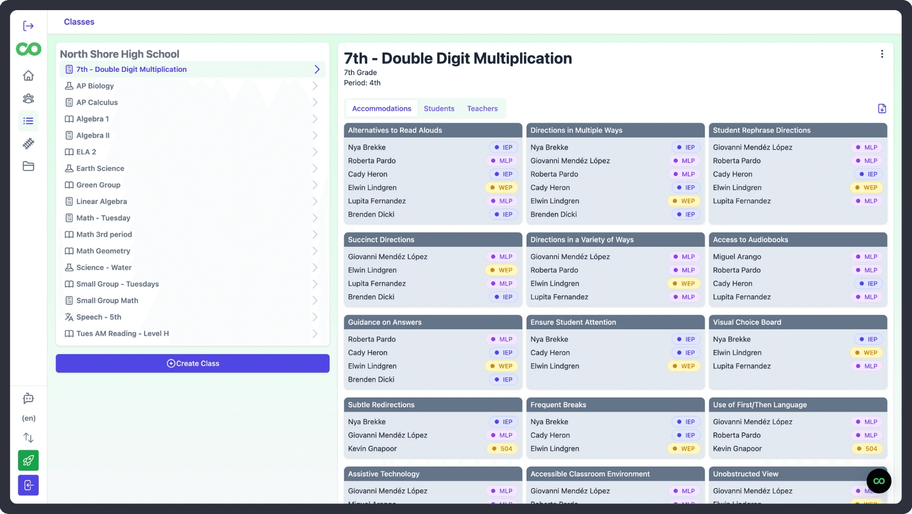The height and width of the screenshot is (514, 912).
Task: Switch to the Students tab
Action: (439, 108)
